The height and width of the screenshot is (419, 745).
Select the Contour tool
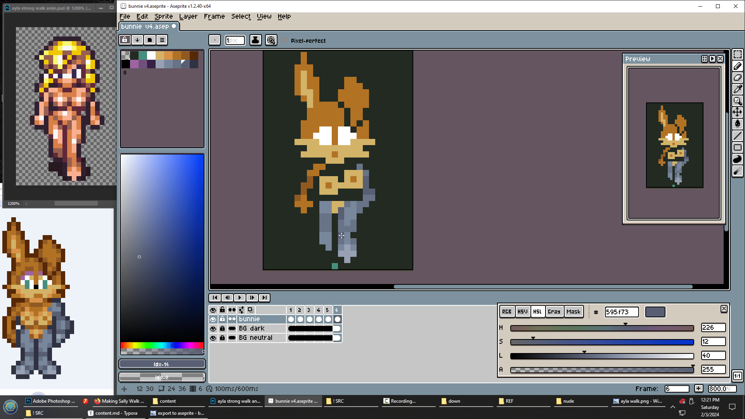[737, 159]
